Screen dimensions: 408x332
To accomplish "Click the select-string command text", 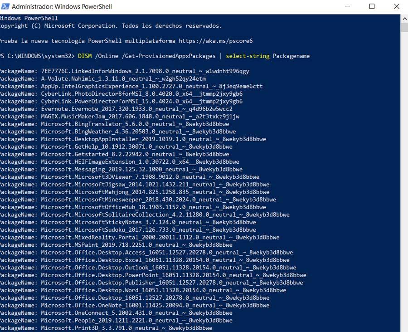I will pos(248,56).
